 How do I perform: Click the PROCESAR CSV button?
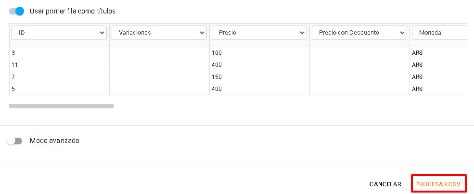(x=438, y=184)
